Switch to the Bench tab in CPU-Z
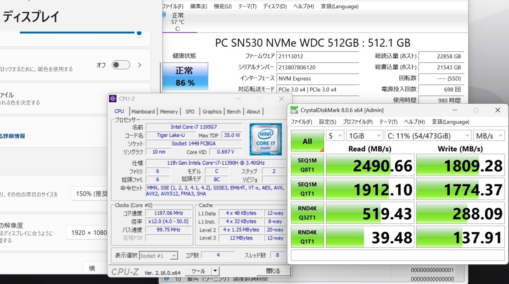The height and width of the screenshot is (284, 509). (x=234, y=111)
